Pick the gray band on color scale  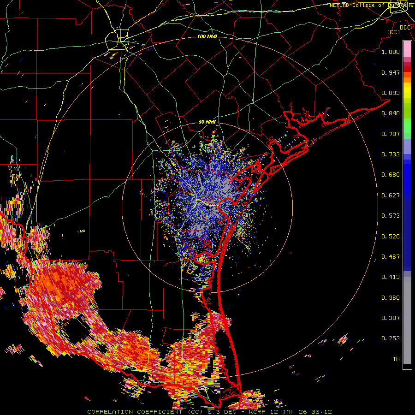(407, 320)
